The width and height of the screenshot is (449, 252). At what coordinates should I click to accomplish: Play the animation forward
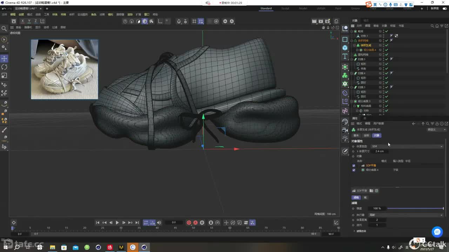pos(117,223)
